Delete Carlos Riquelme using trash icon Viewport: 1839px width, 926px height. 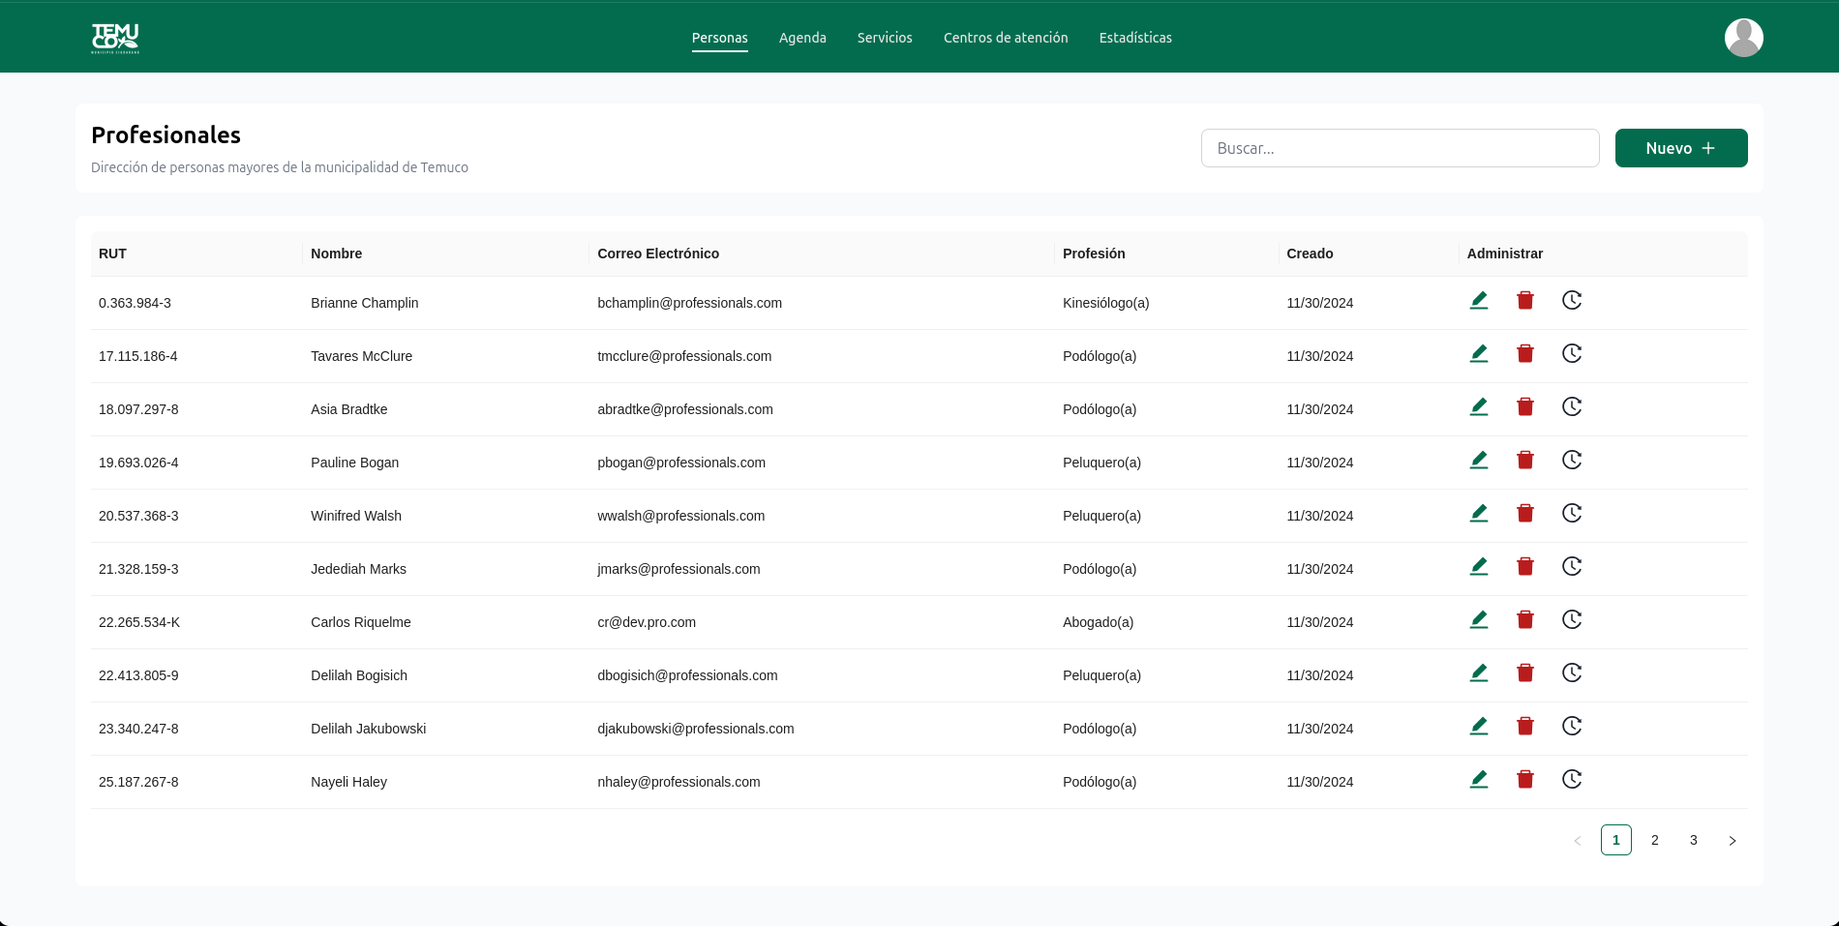(1525, 620)
